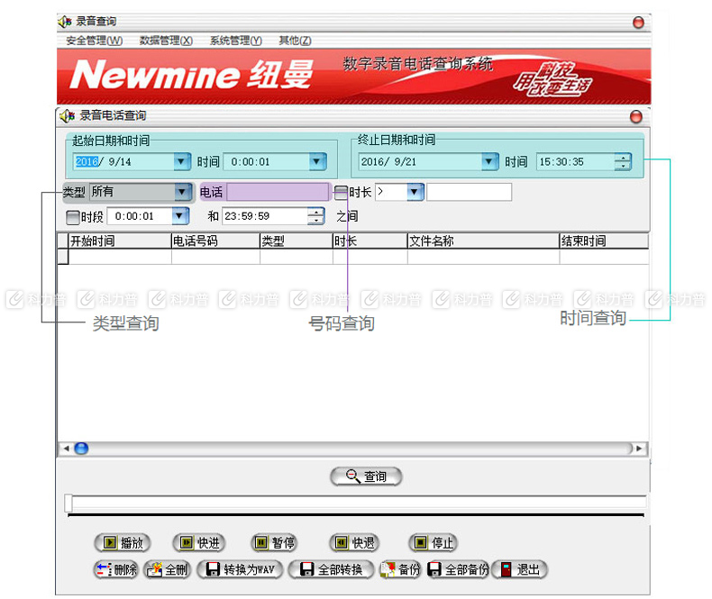The height and width of the screenshot is (599, 712).
Task: Pause playback with the 暂停 button
Action: point(274,542)
